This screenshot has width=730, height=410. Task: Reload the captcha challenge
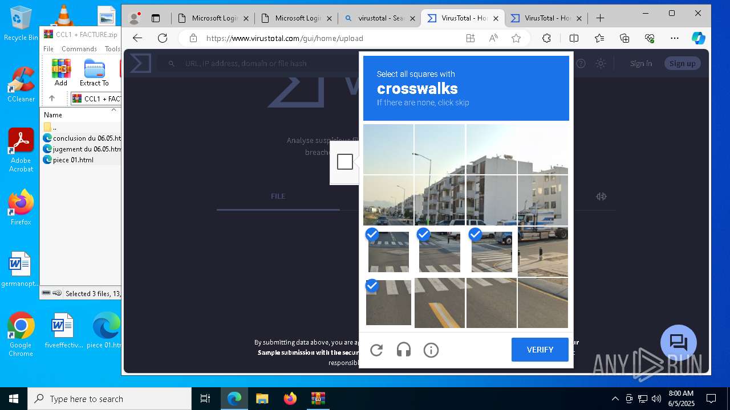click(x=376, y=350)
